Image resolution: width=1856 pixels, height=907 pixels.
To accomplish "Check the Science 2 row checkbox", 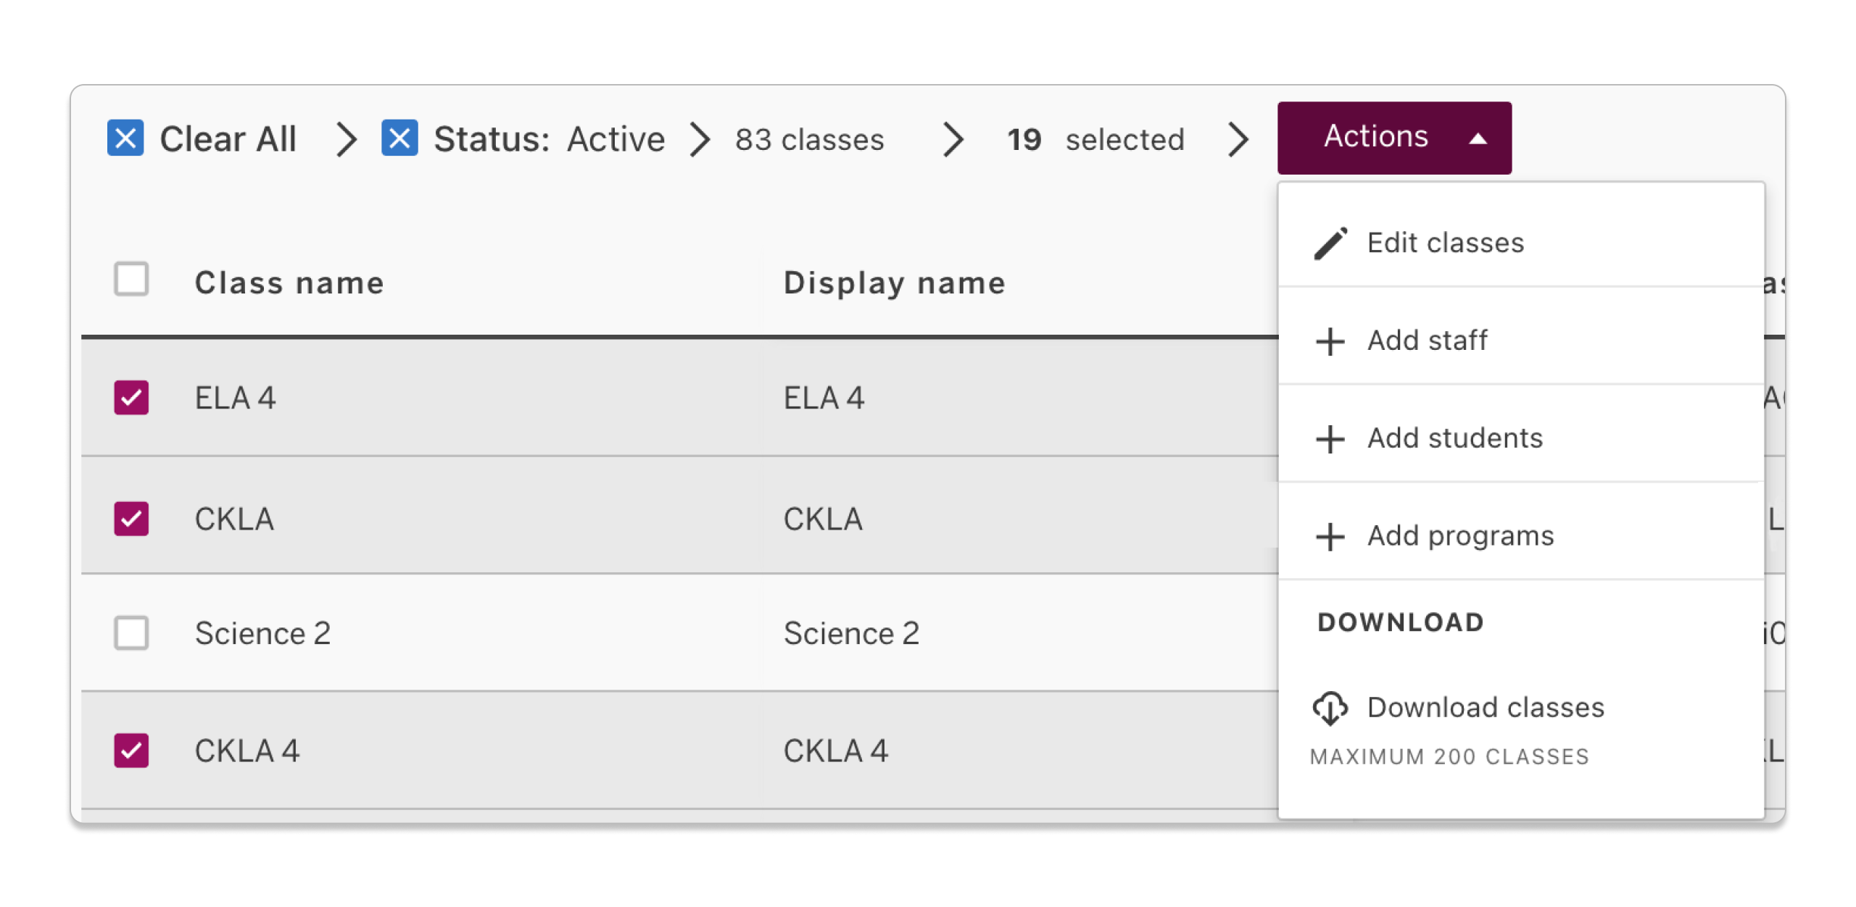I will 130,633.
